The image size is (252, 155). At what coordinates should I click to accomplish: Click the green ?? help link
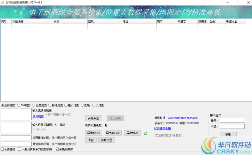[145, 133]
